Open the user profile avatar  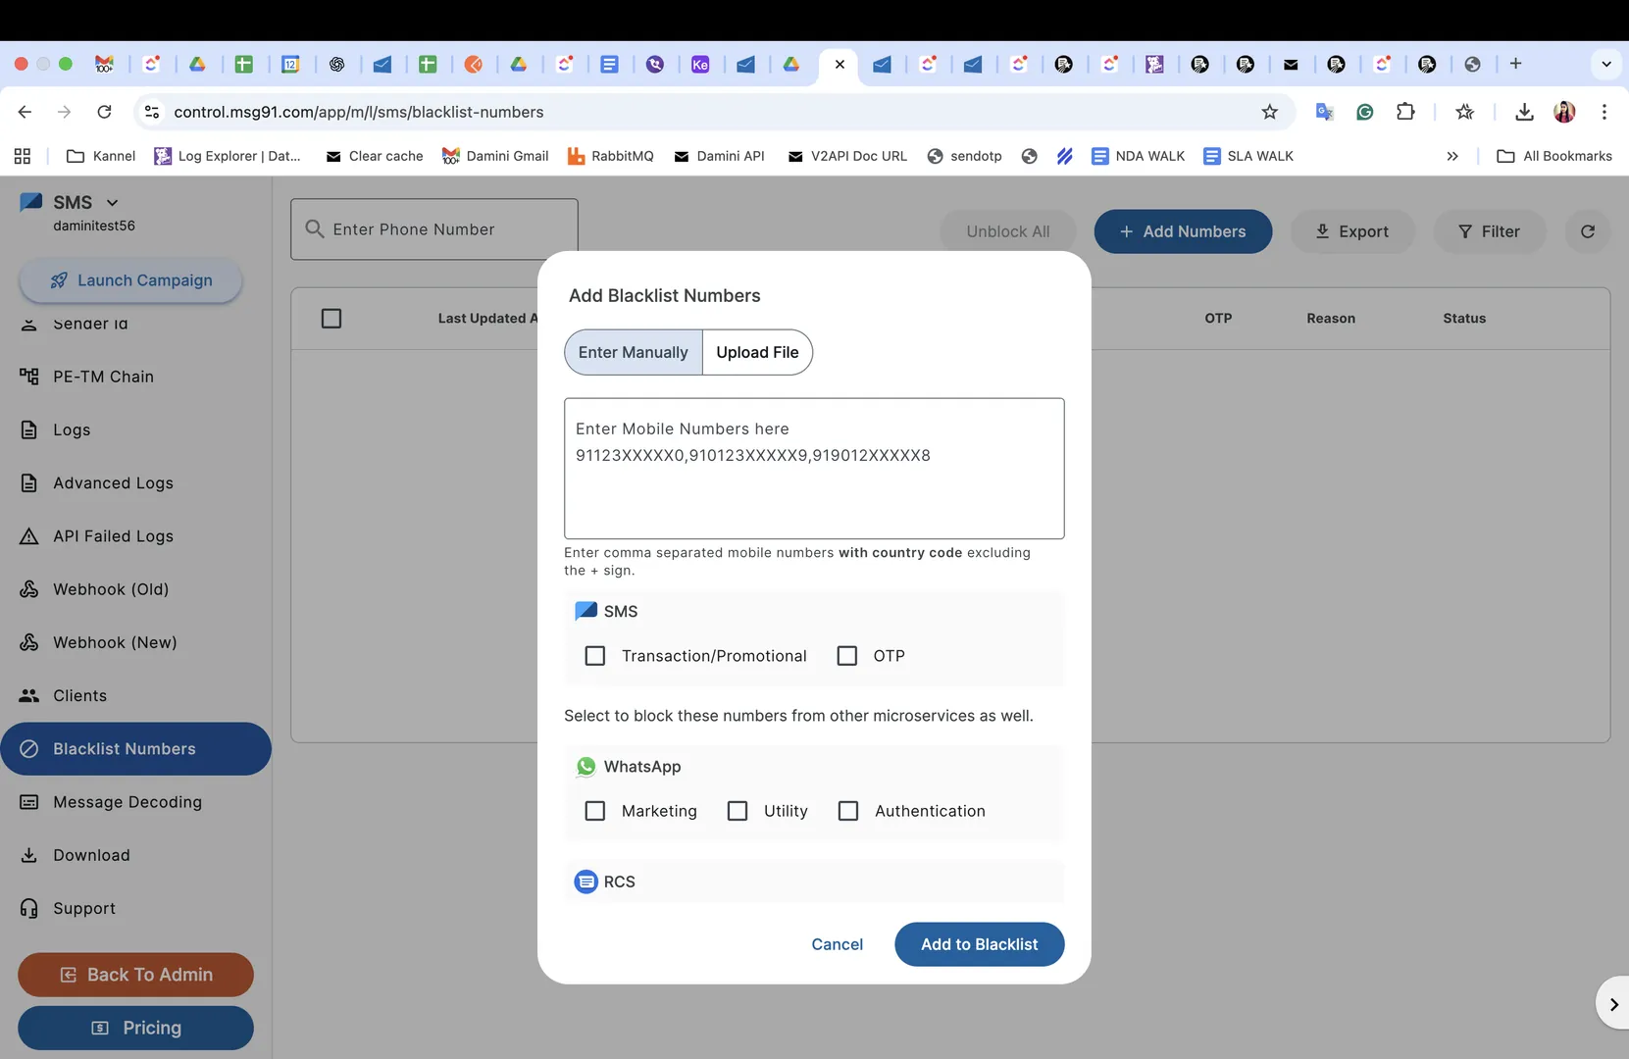(x=1564, y=112)
